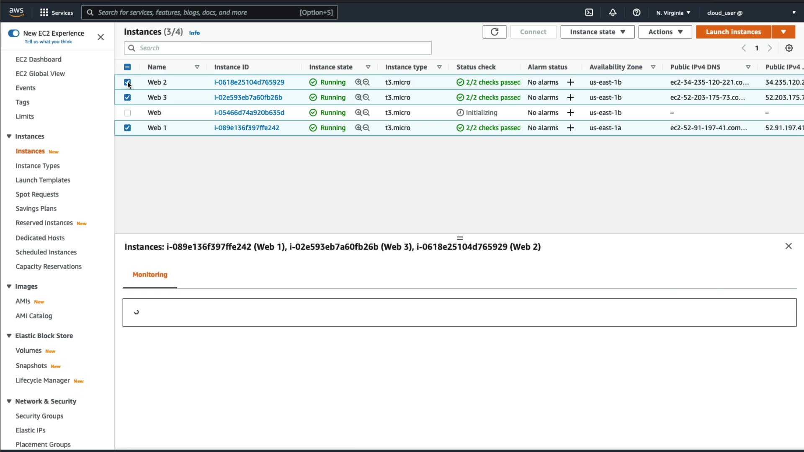Click the notifications bell icon

click(x=613, y=13)
